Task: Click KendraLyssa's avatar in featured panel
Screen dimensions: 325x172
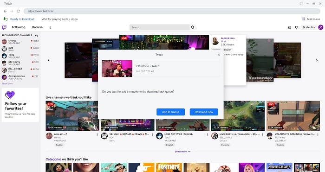Action: coord(215,41)
